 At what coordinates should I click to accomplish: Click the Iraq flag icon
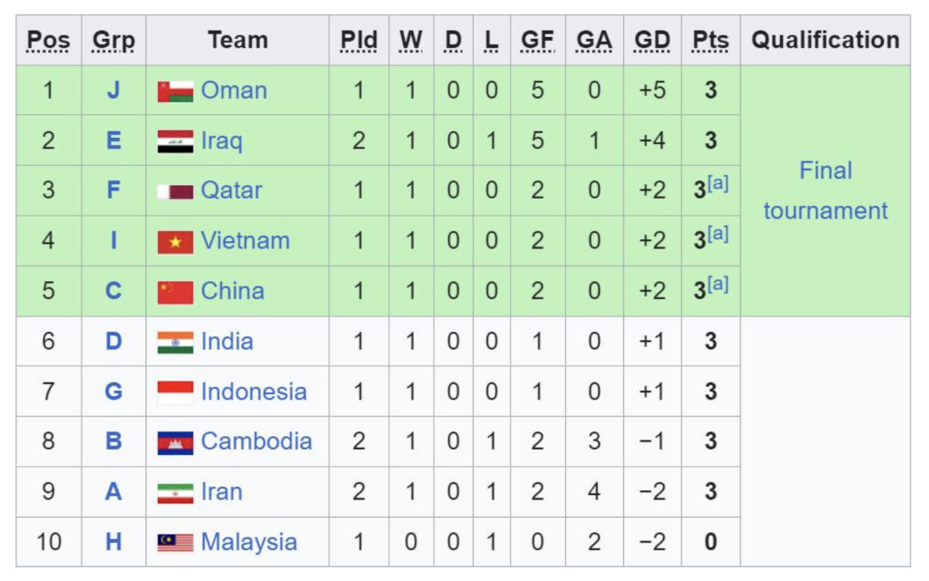(175, 140)
